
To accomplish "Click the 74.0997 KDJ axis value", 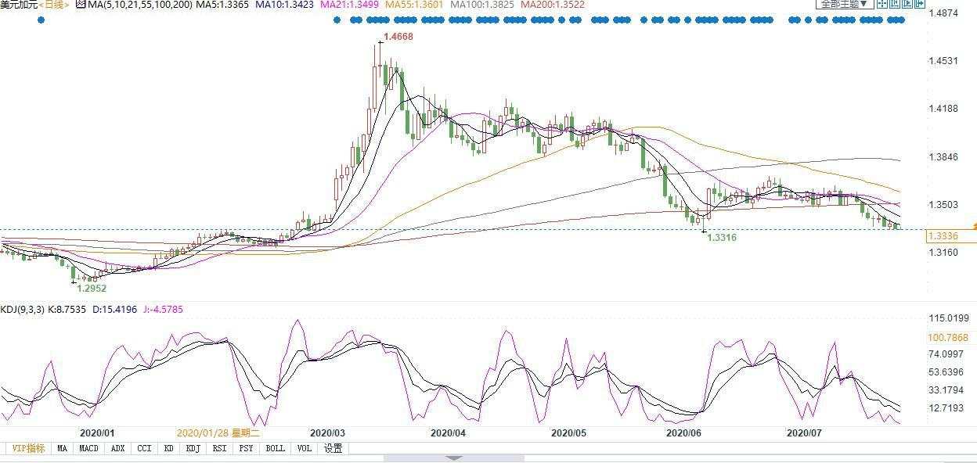I will point(945,354).
